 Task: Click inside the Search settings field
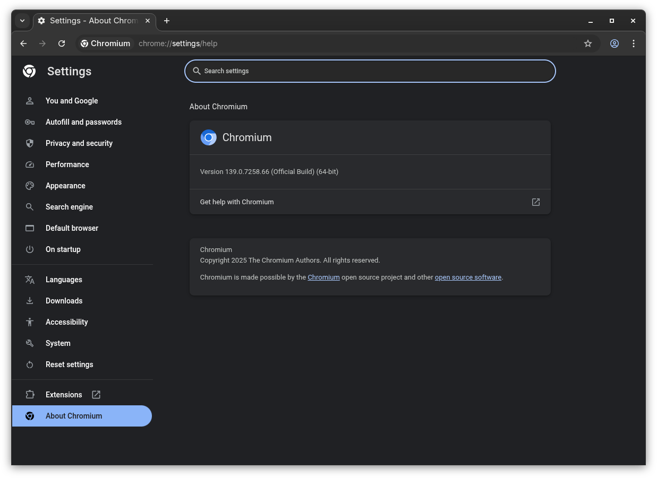[x=370, y=71]
